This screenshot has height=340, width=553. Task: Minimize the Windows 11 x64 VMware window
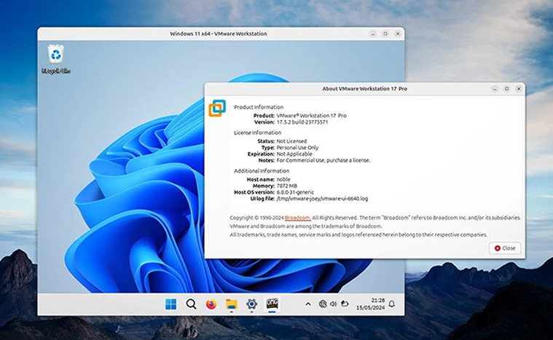point(373,33)
